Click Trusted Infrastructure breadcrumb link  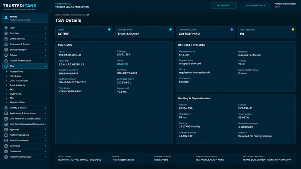click(x=74, y=15)
